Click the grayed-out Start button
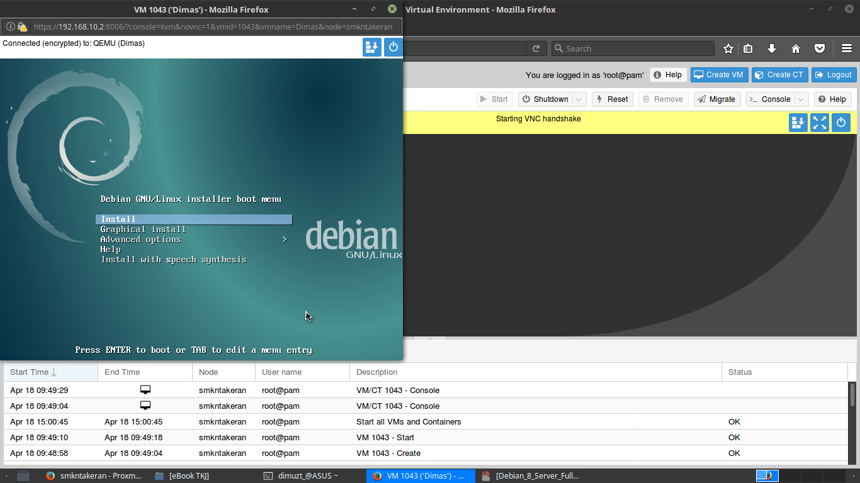The height and width of the screenshot is (483, 860). (494, 99)
